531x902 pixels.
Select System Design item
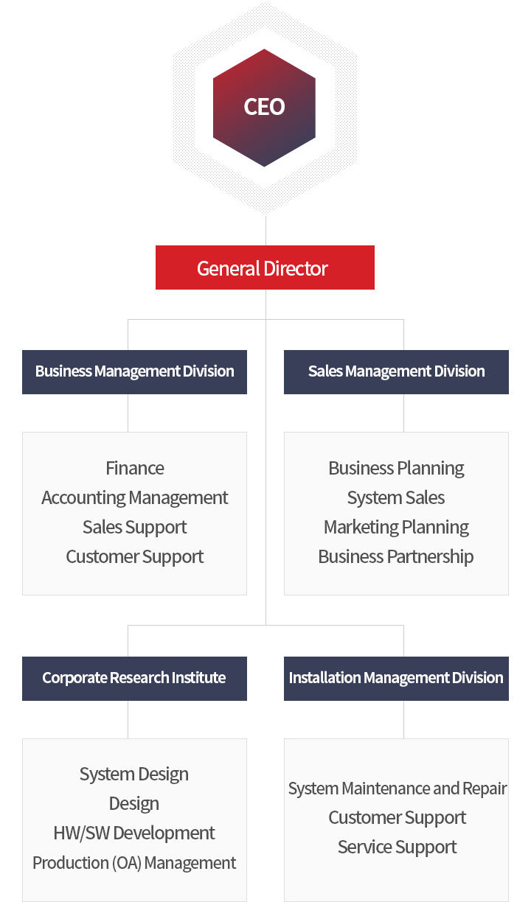click(134, 774)
